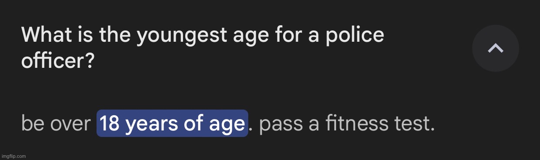
Task: Click the imgflip.com watermark
Action: tap(13, 156)
